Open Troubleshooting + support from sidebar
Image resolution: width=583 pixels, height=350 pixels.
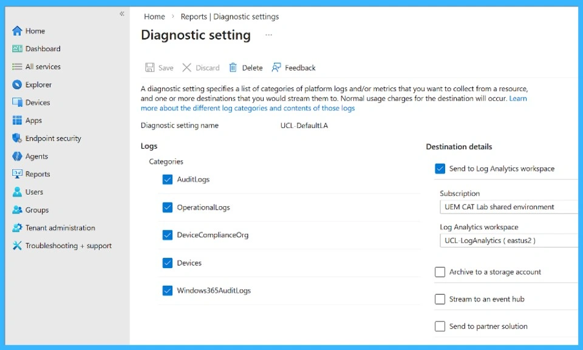tap(17, 245)
